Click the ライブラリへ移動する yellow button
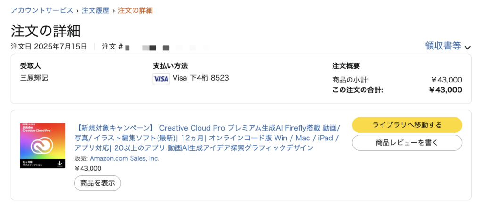483x213 pixels. tap(407, 125)
